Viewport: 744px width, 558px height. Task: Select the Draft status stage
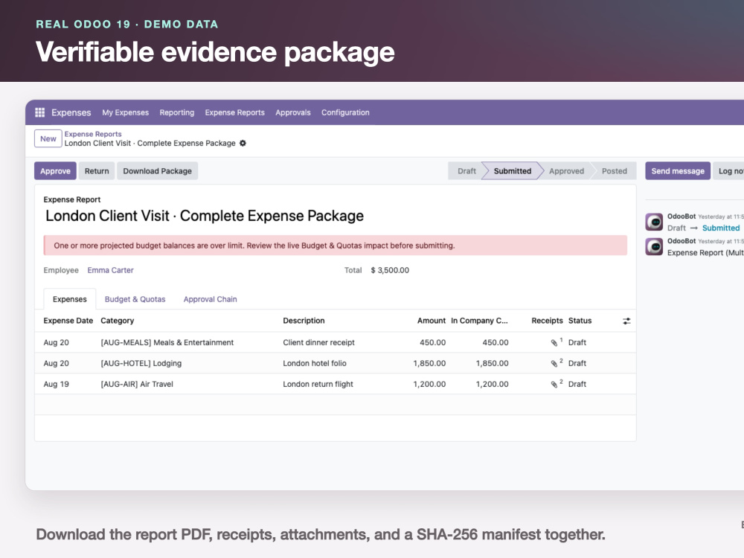466,171
